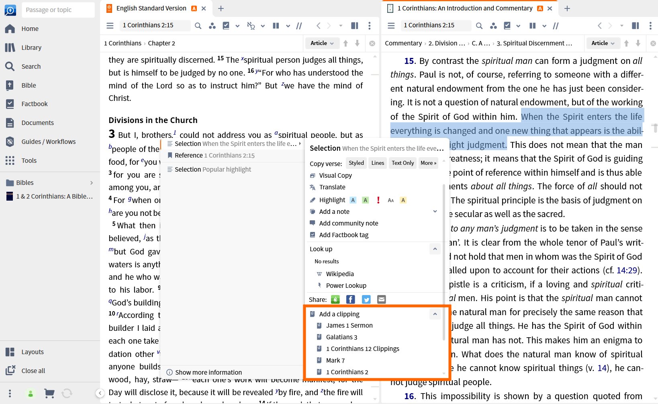Apply the green highlight style
This screenshot has width=658, height=404.
click(365, 200)
